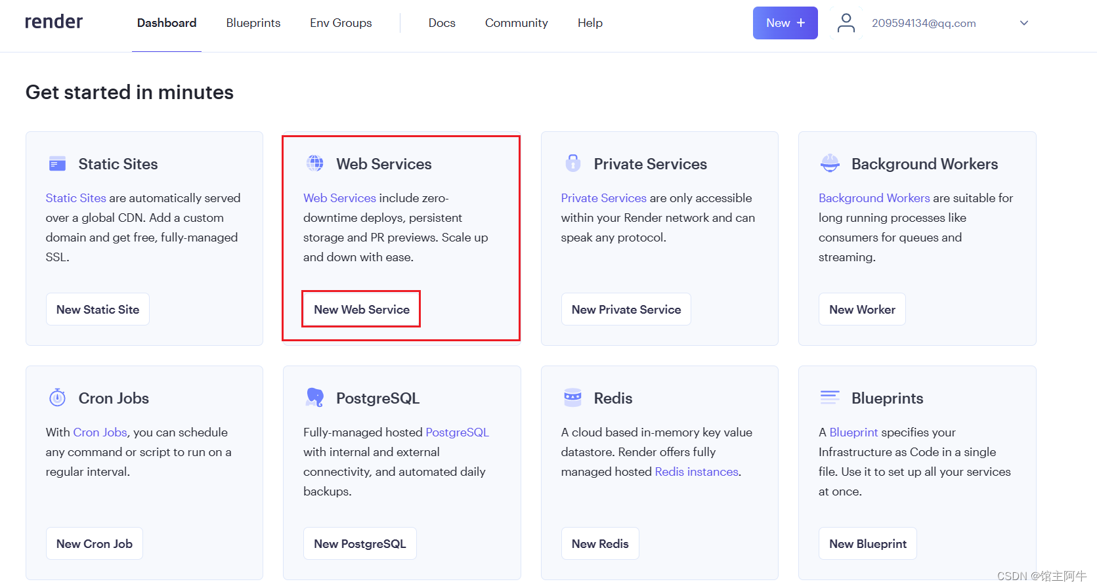Open the Community menu item

[517, 23]
